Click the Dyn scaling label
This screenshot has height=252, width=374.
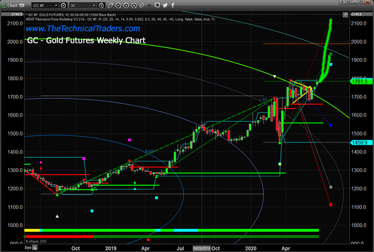click(28, 247)
